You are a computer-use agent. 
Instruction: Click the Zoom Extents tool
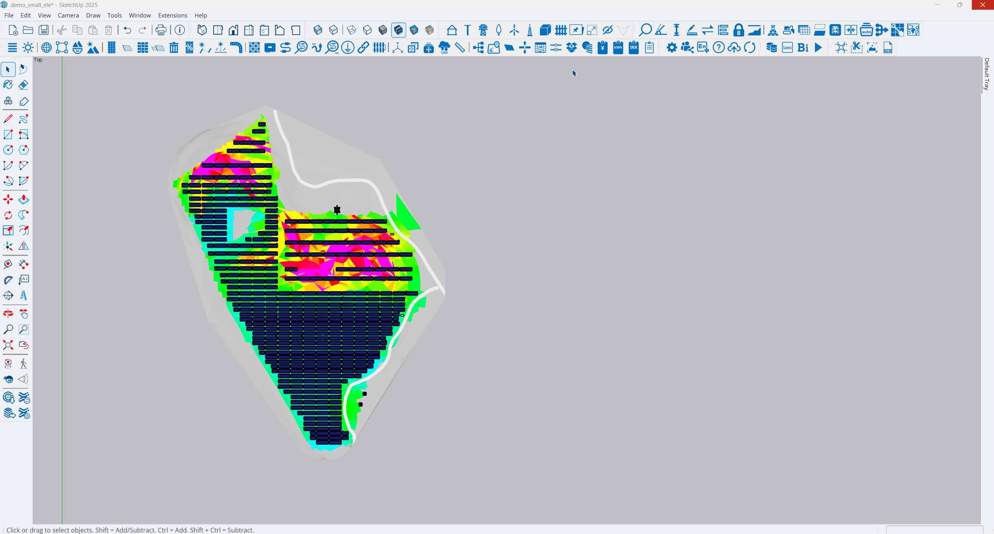click(8, 345)
